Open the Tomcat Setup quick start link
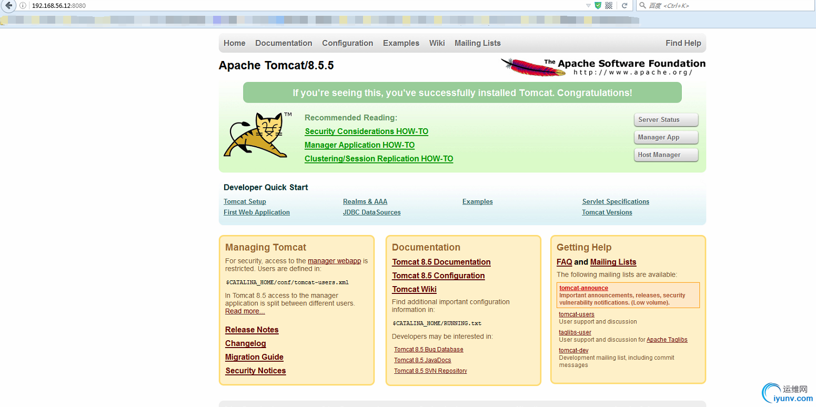This screenshot has height=407, width=816. (245, 202)
